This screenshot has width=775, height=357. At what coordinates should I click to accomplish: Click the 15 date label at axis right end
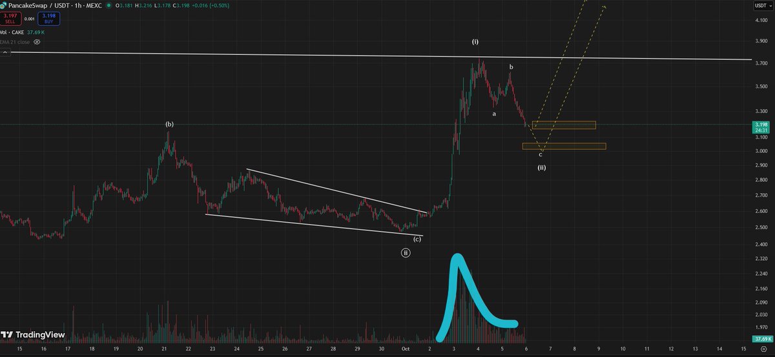pos(743,349)
